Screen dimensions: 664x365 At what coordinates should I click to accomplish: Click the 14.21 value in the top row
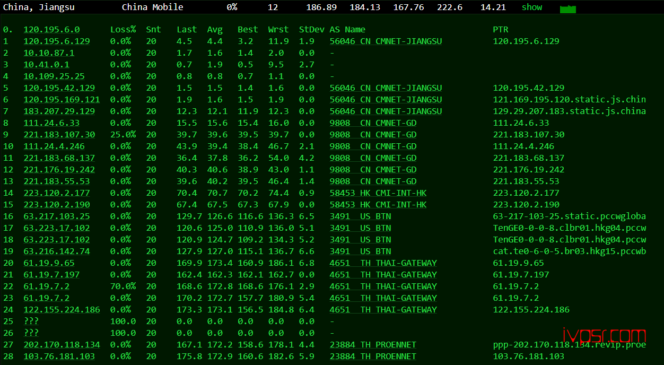[493, 7]
